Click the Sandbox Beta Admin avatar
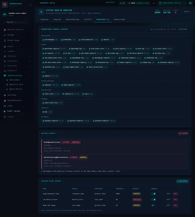Viewport: 195px width, 217px height. point(4,14)
